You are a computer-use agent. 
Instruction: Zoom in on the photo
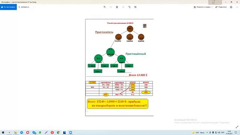tap(105, 7)
